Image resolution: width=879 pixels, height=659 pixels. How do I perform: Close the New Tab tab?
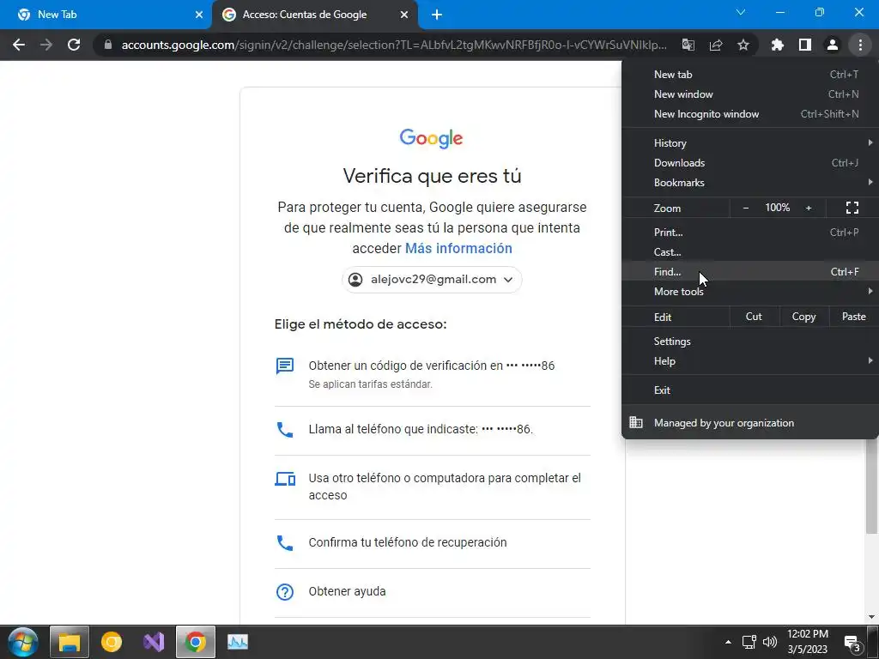click(199, 15)
